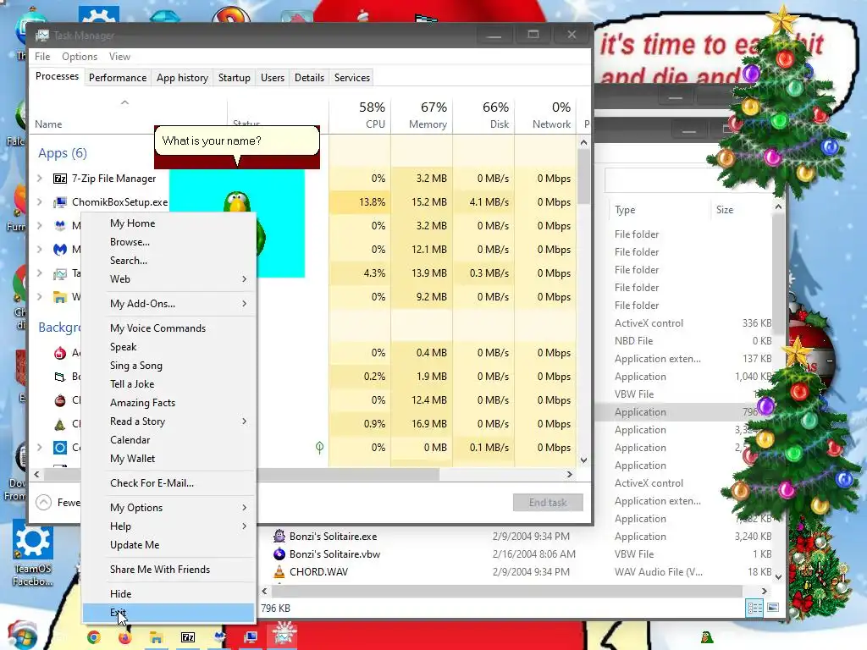Screen dimensions: 867x650
Task: Sort by Network column header
Action: pyautogui.click(x=545, y=115)
